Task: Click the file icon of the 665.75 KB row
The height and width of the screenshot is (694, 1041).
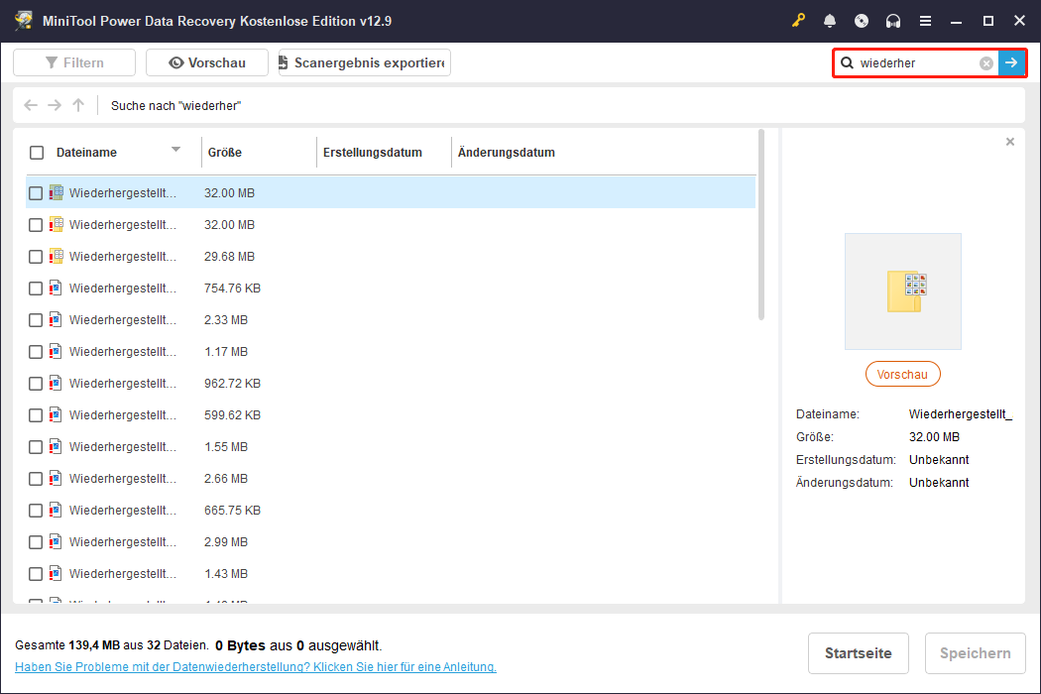Action: (x=56, y=510)
